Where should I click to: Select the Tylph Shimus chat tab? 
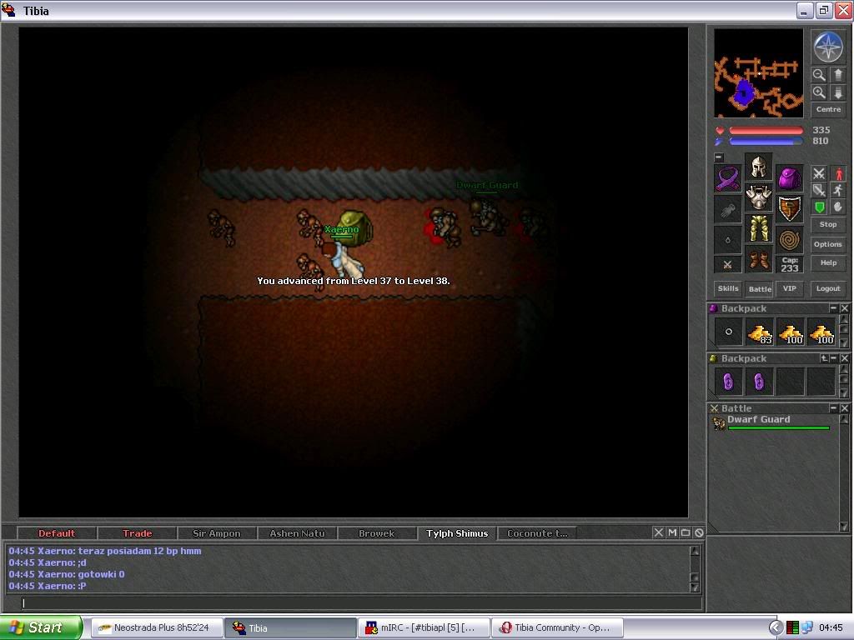click(x=457, y=533)
